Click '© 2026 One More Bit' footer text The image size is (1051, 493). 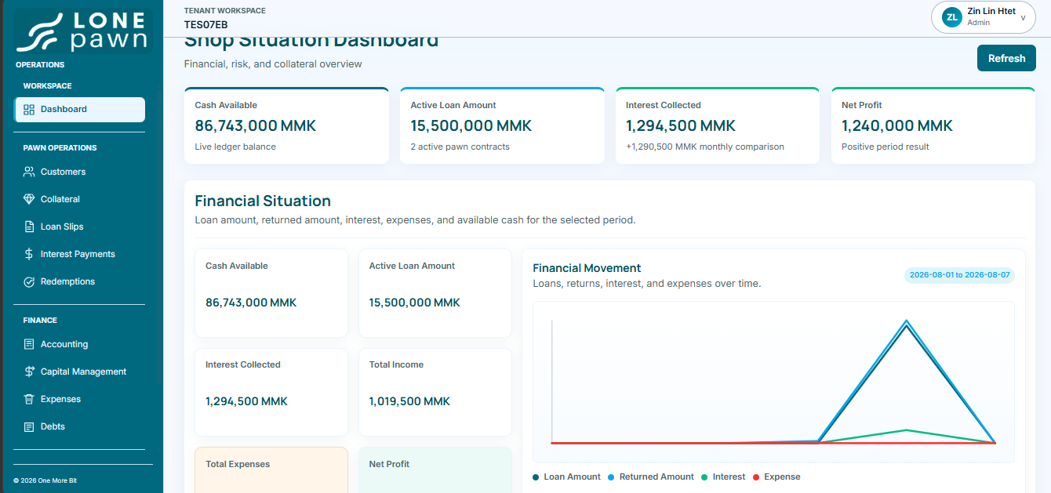(45, 480)
